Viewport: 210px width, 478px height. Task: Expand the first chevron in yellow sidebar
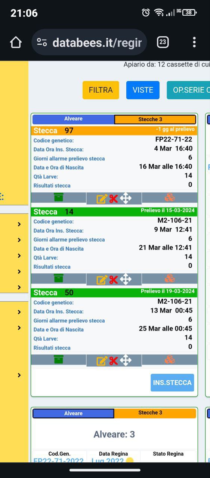click(19, 224)
